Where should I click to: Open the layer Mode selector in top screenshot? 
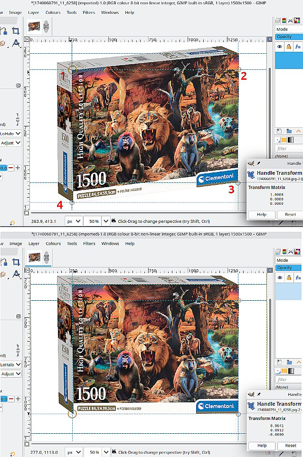click(x=289, y=29)
